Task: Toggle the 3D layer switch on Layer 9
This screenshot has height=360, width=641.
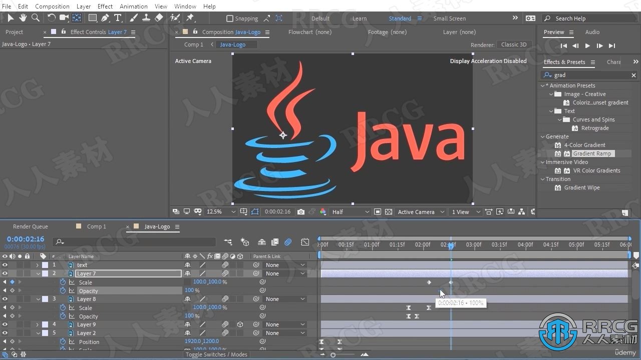Action: tap(240, 324)
